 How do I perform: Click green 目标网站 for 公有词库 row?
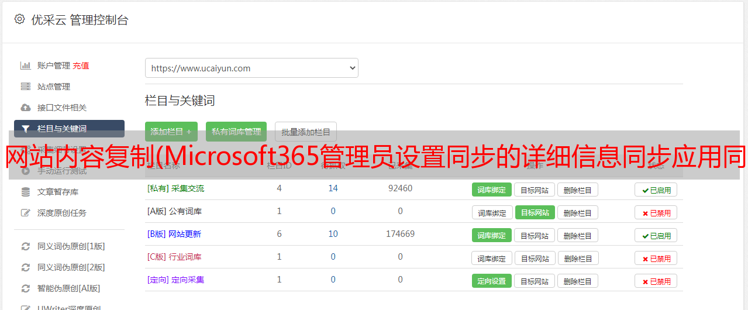tap(535, 212)
